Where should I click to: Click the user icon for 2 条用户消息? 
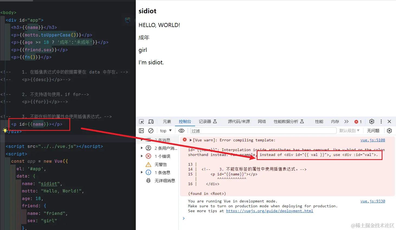tap(149, 148)
